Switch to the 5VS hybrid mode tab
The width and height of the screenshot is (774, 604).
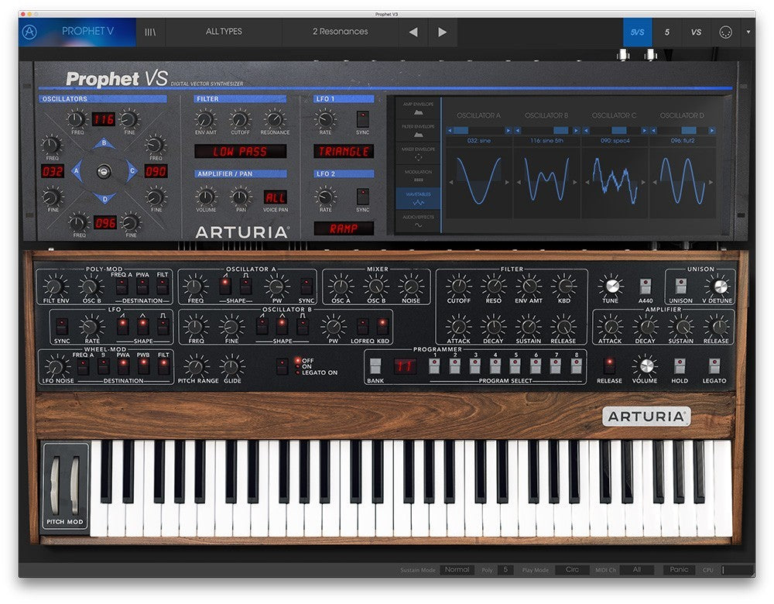(x=637, y=32)
